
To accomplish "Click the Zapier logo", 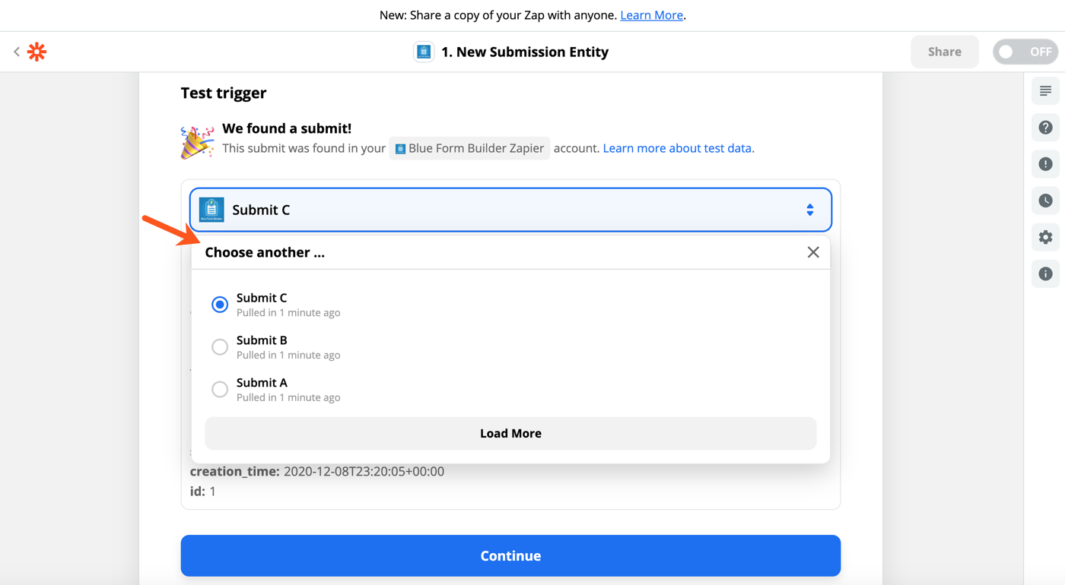I will 36,51.
